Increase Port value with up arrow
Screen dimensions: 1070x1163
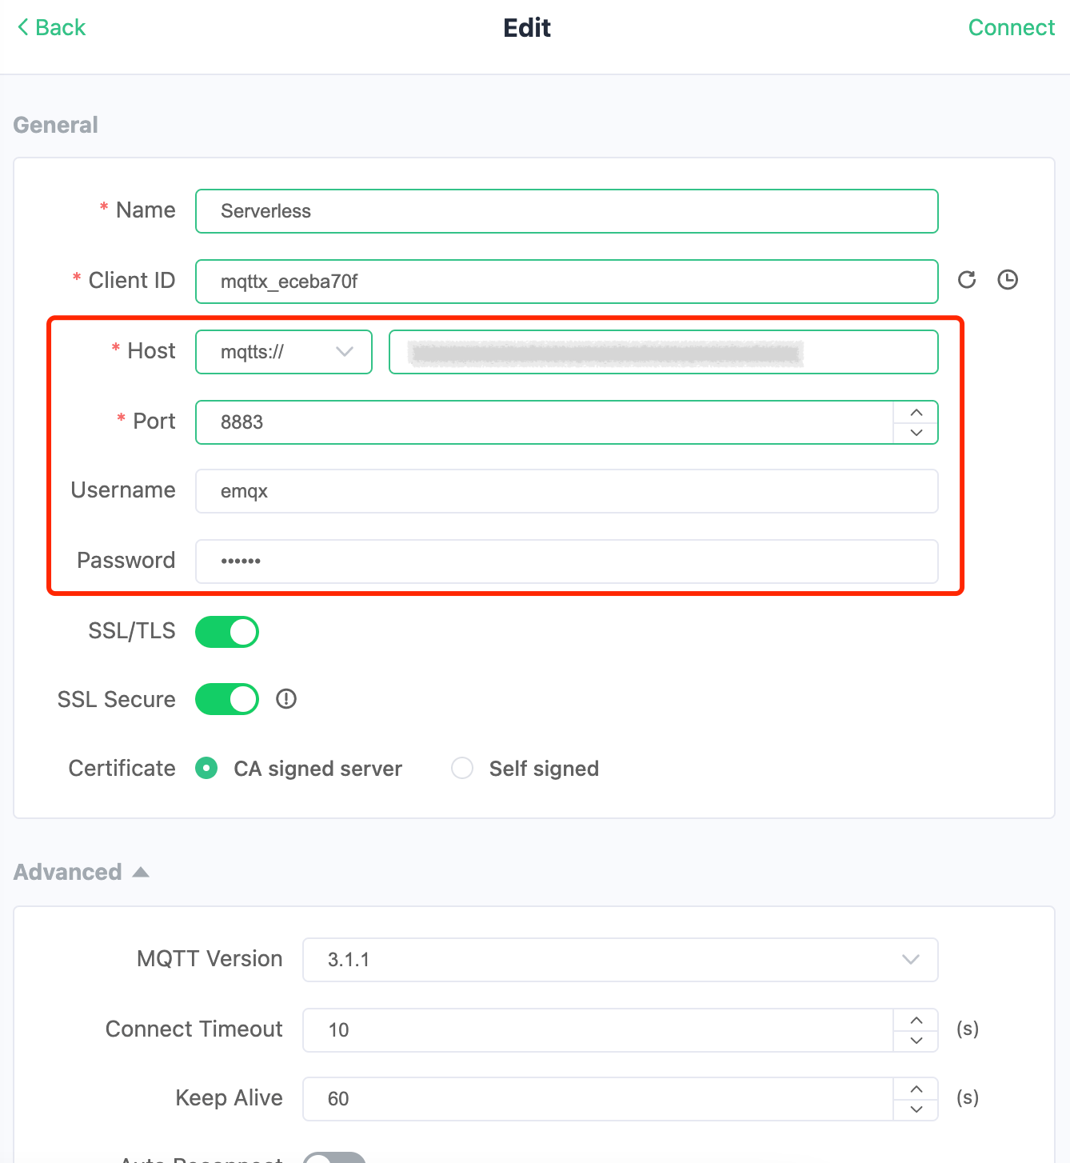916,412
